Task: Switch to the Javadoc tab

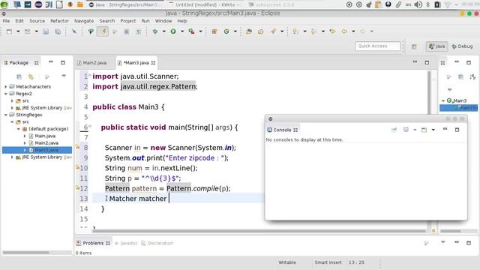Action: tap(126, 243)
